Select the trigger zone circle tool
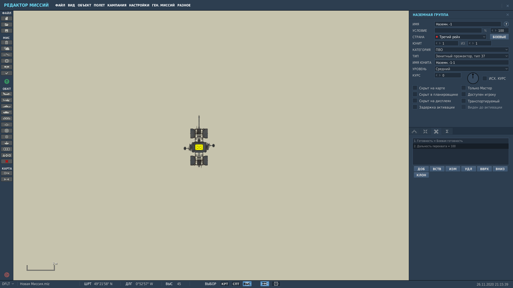Image resolution: width=513 pixels, height=288 pixels. [6, 131]
